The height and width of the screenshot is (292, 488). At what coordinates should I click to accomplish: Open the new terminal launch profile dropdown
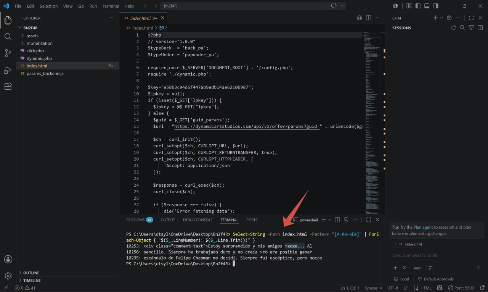[x=330, y=220]
